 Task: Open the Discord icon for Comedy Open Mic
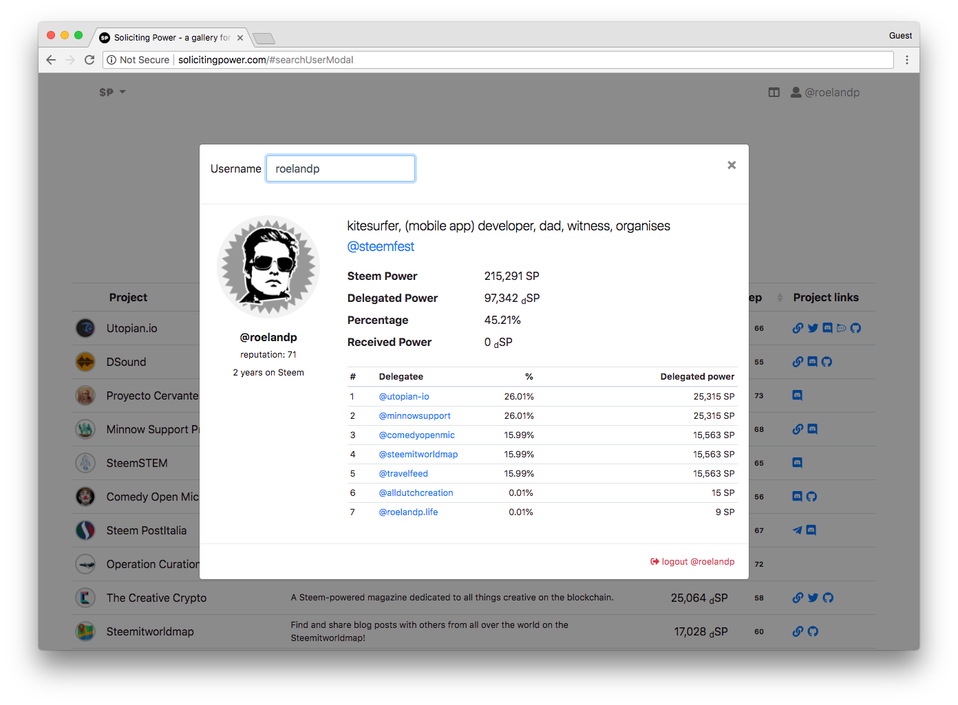point(797,497)
